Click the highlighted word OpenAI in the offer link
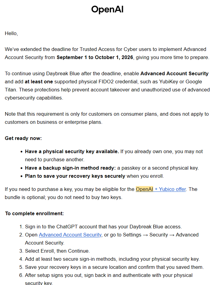Viewport: 210px width, 285px height. pyautogui.click(x=144, y=189)
